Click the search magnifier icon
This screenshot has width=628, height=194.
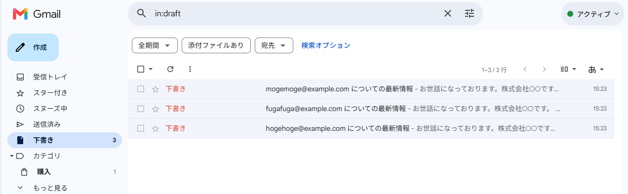coord(141,13)
